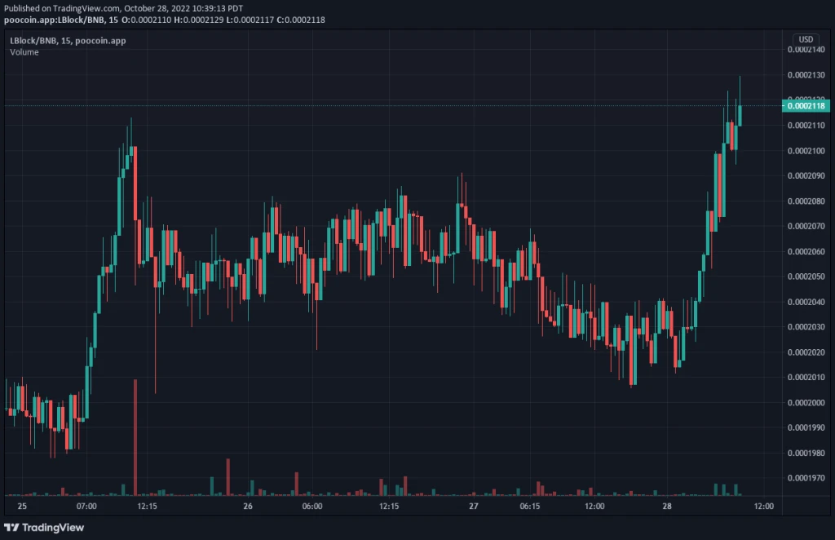This screenshot has width=835, height=540.
Task: Click the 0.0002030 price axis label
Action: 806,327
